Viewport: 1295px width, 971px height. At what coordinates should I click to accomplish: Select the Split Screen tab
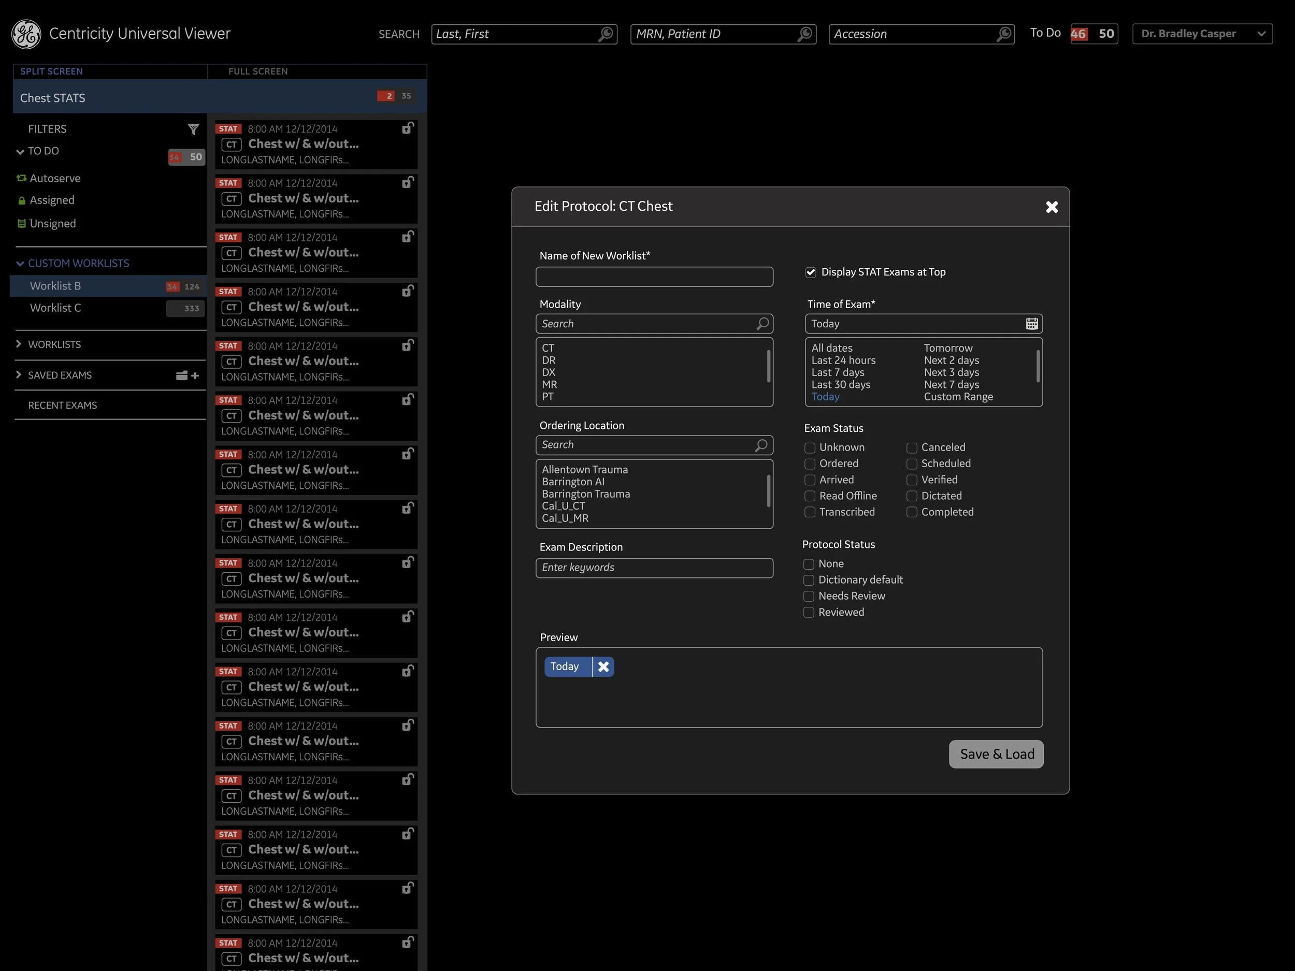(x=51, y=71)
